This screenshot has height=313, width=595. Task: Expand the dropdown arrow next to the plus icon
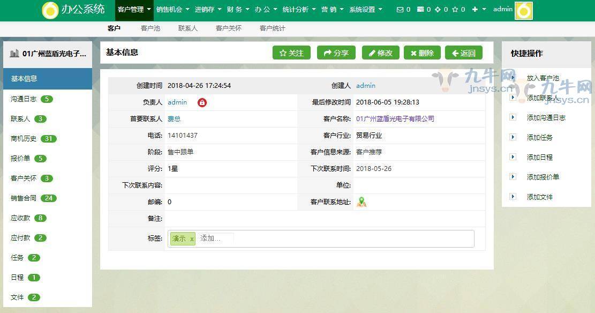click(x=485, y=9)
